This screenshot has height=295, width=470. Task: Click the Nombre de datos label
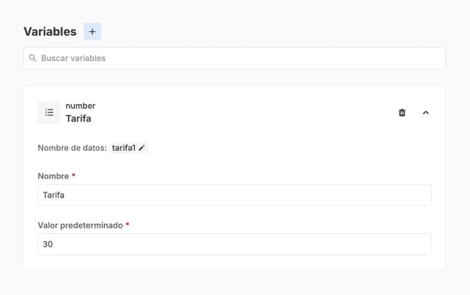[x=72, y=148]
